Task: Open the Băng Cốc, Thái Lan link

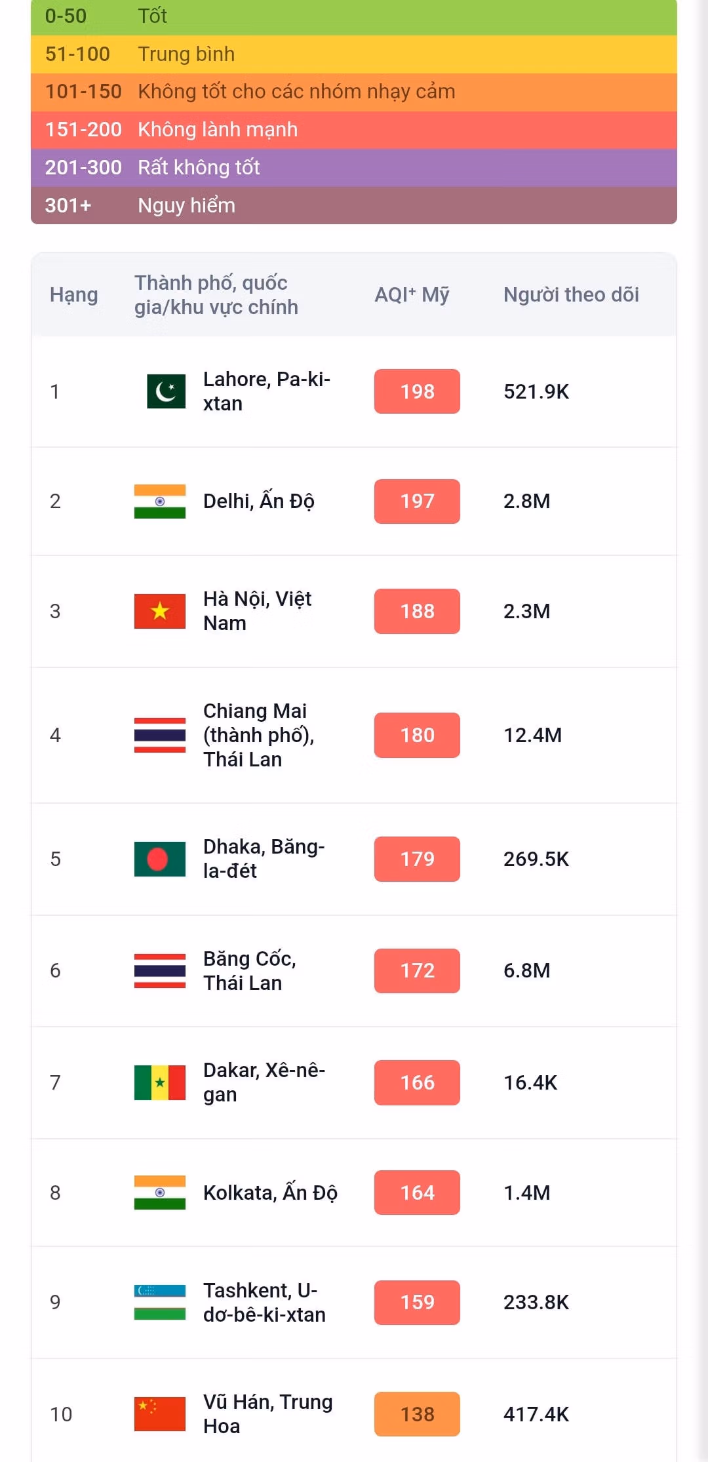Action: (249, 971)
